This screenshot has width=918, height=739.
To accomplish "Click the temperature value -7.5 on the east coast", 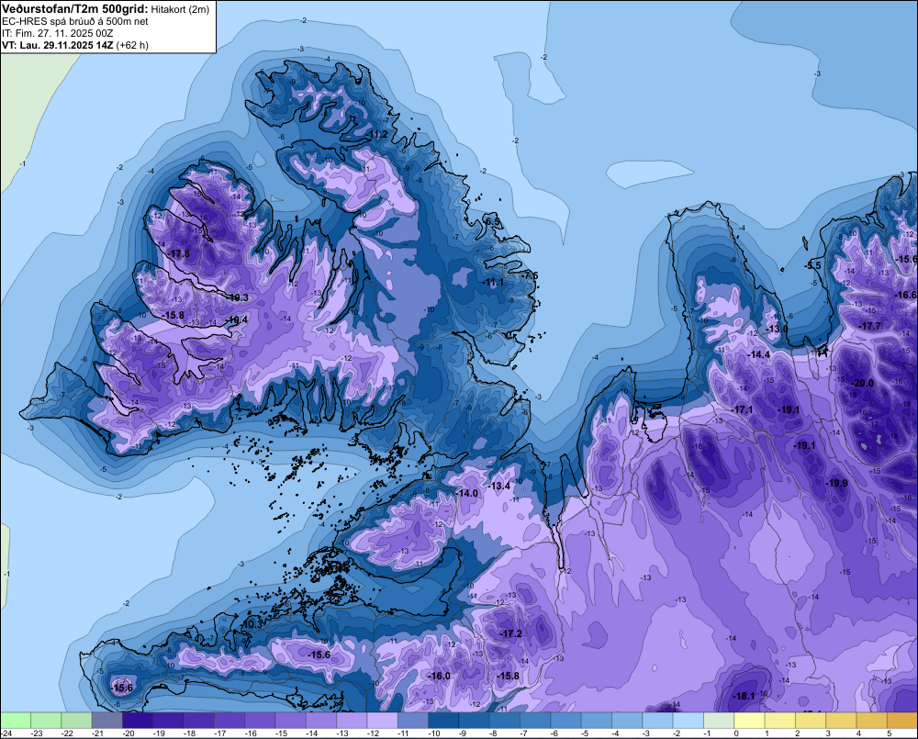I will (530, 275).
